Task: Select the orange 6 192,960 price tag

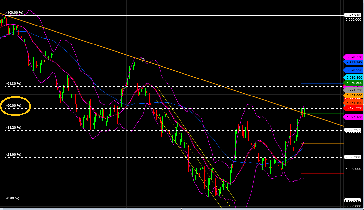Action: coord(353,96)
